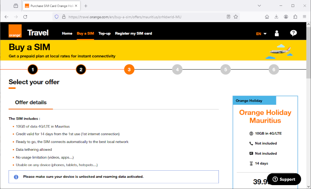The width and height of the screenshot is (311, 189).
Task: Click the step 6 circle
Action: pos(274,69)
